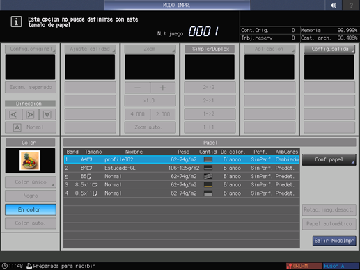The image size is (360, 270).
Task: Click the Papel panel header
Action: coord(210,143)
